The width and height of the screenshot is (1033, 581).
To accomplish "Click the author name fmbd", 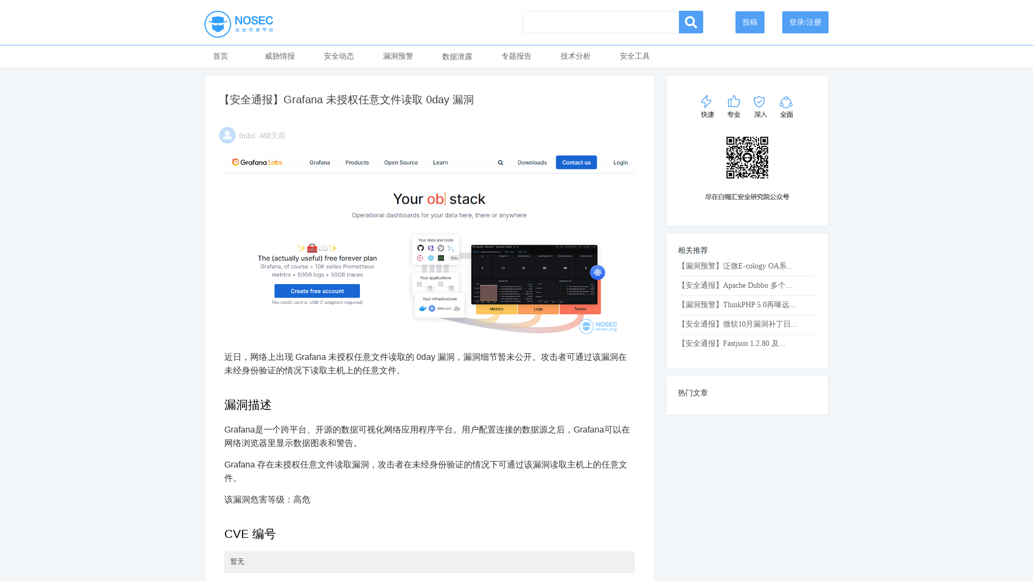I will click(247, 136).
